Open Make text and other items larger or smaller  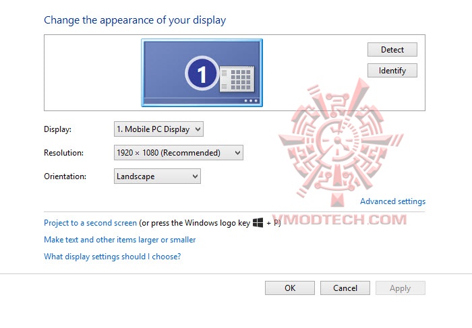120,240
